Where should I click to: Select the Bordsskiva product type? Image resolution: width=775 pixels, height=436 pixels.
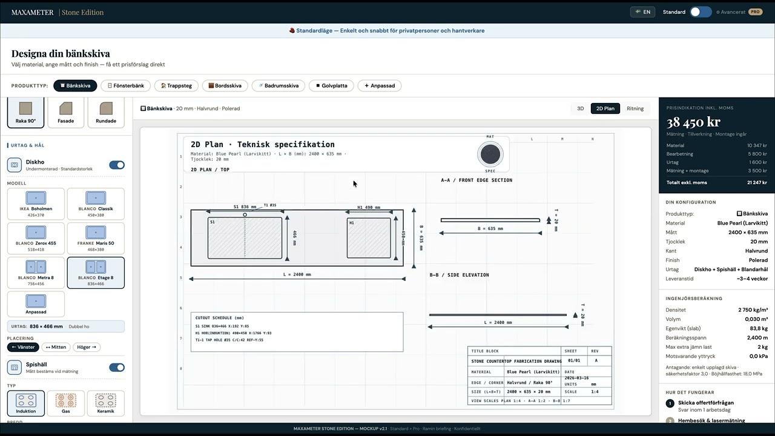(225, 85)
